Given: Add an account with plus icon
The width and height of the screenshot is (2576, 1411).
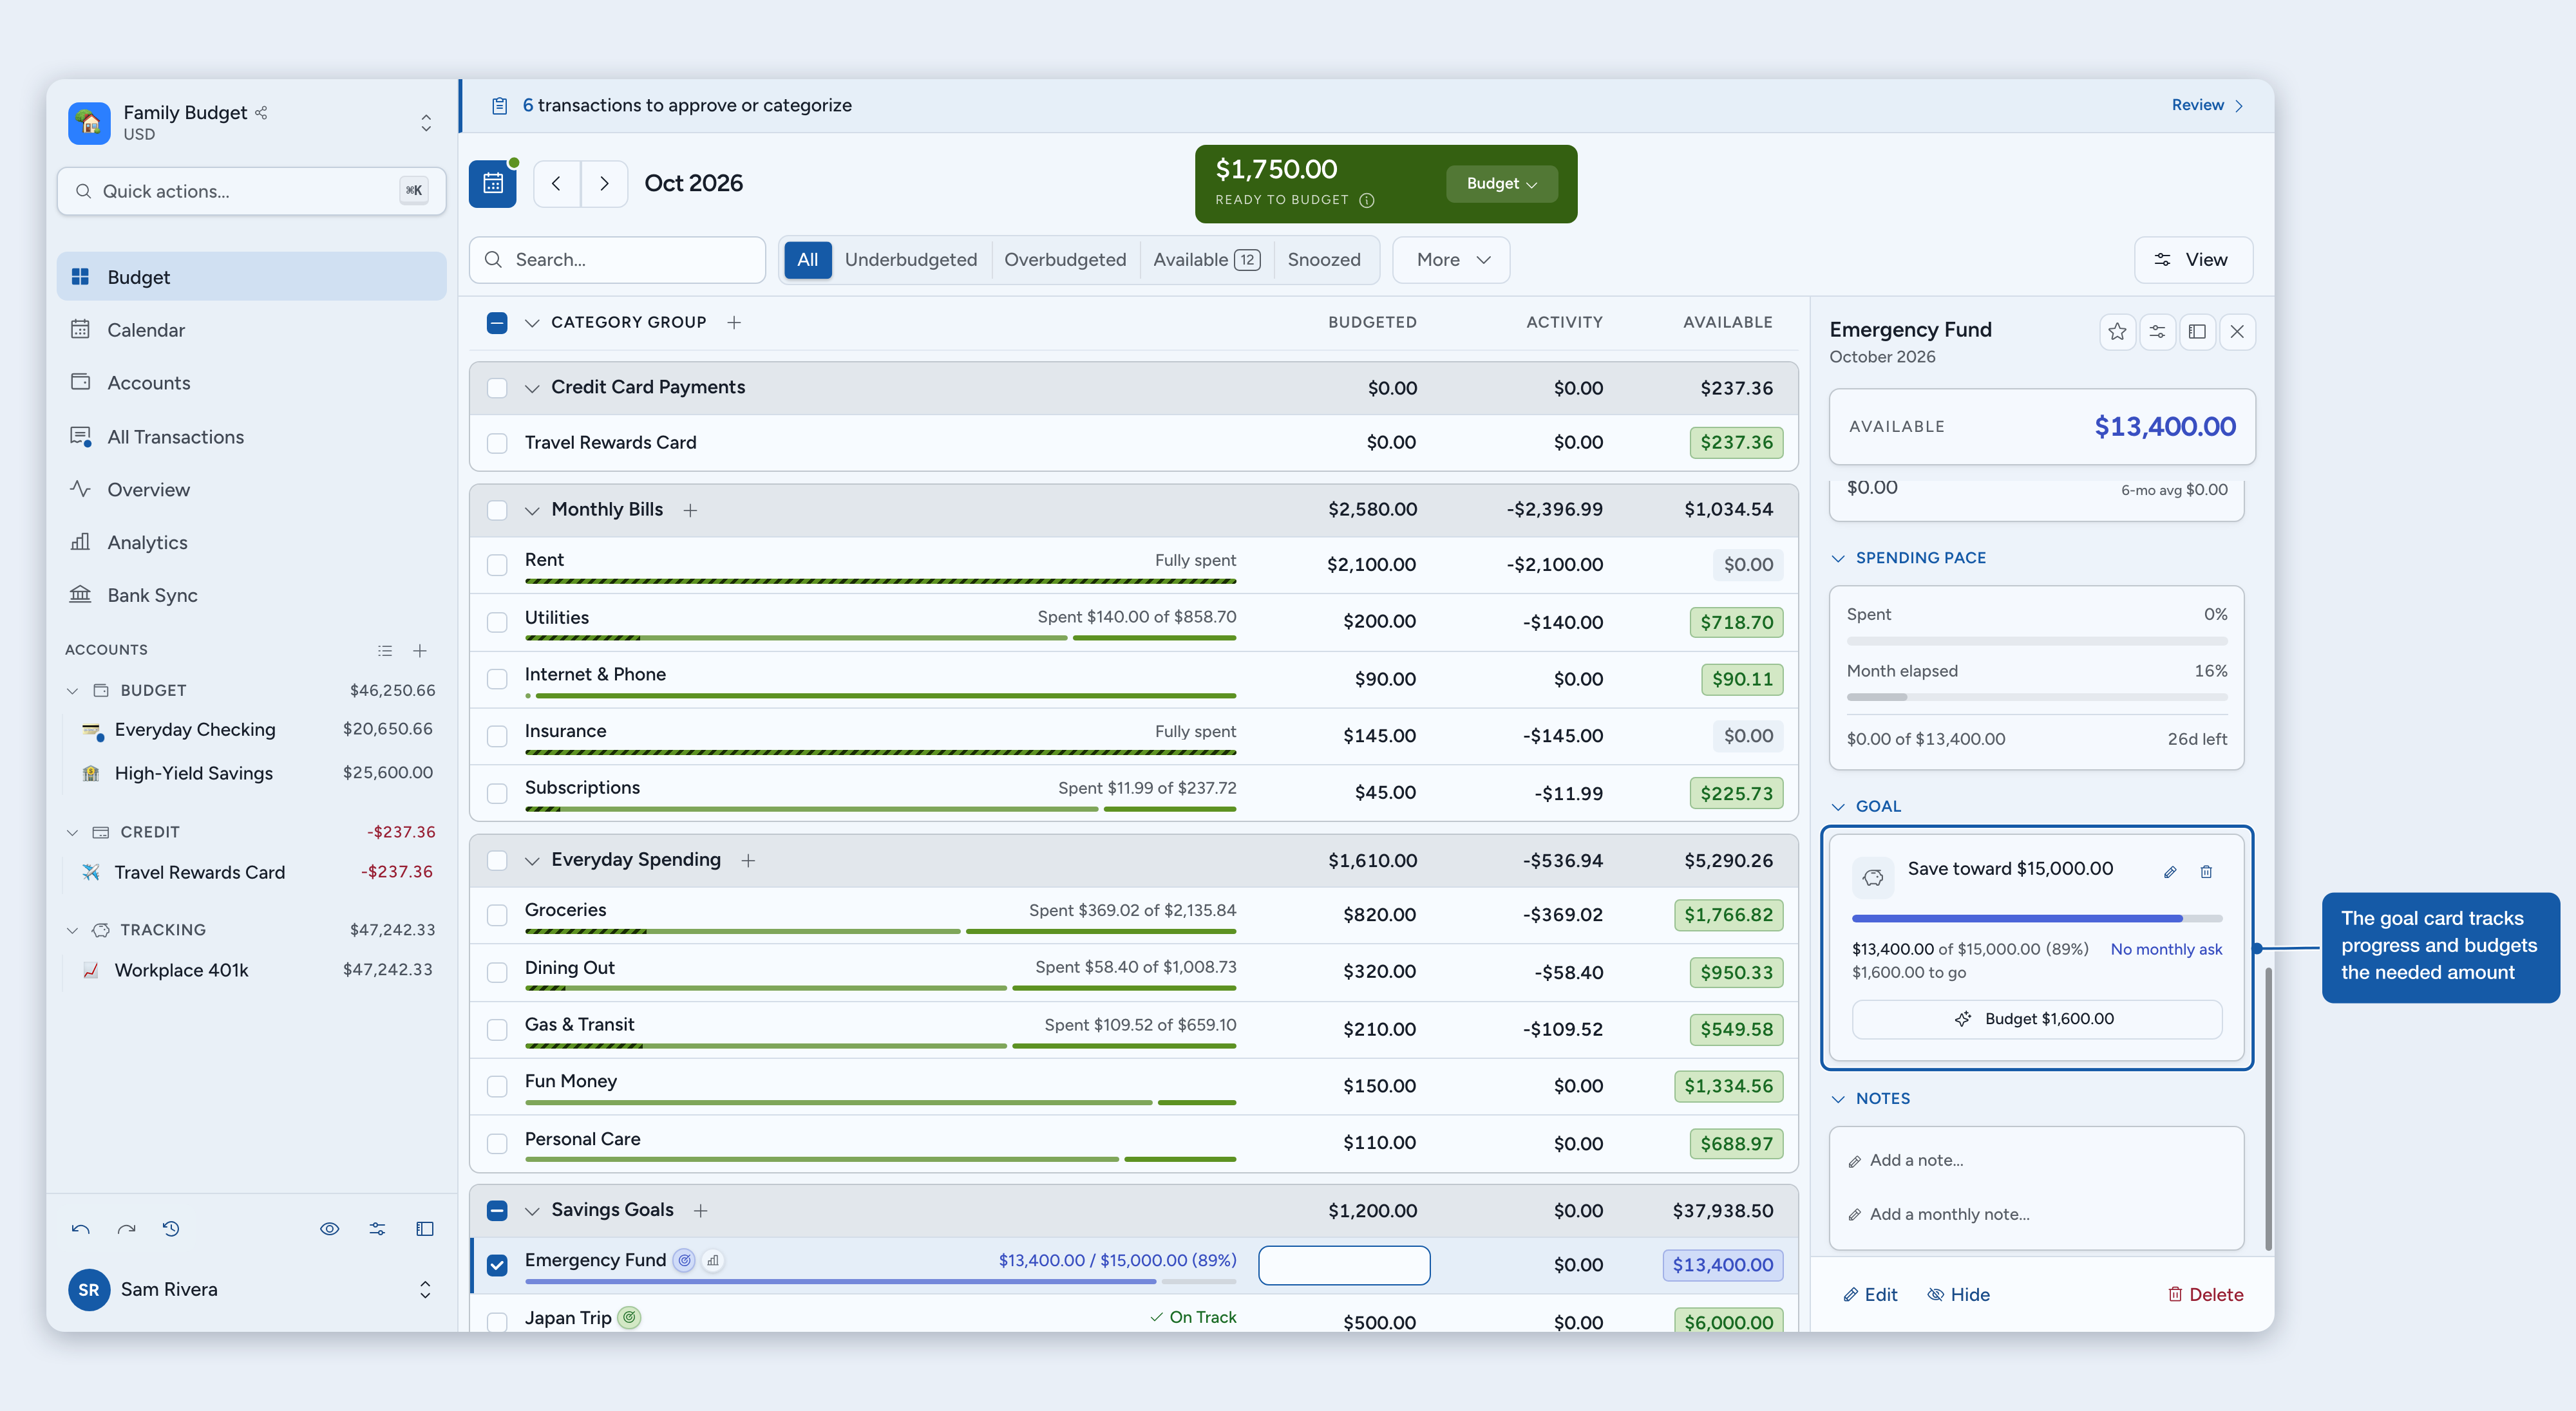Looking at the screenshot, I should [420, 651].
